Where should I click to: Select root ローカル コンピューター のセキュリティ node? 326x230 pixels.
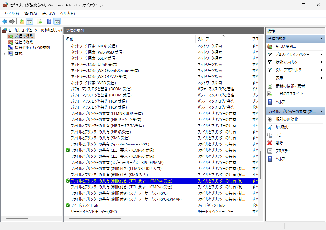[x=35, y=30]
